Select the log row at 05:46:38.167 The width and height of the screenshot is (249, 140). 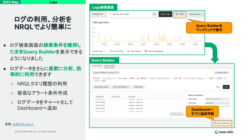click(x=138, y=105)
